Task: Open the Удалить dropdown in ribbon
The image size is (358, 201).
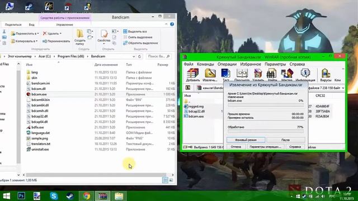Action: (60, 33)
